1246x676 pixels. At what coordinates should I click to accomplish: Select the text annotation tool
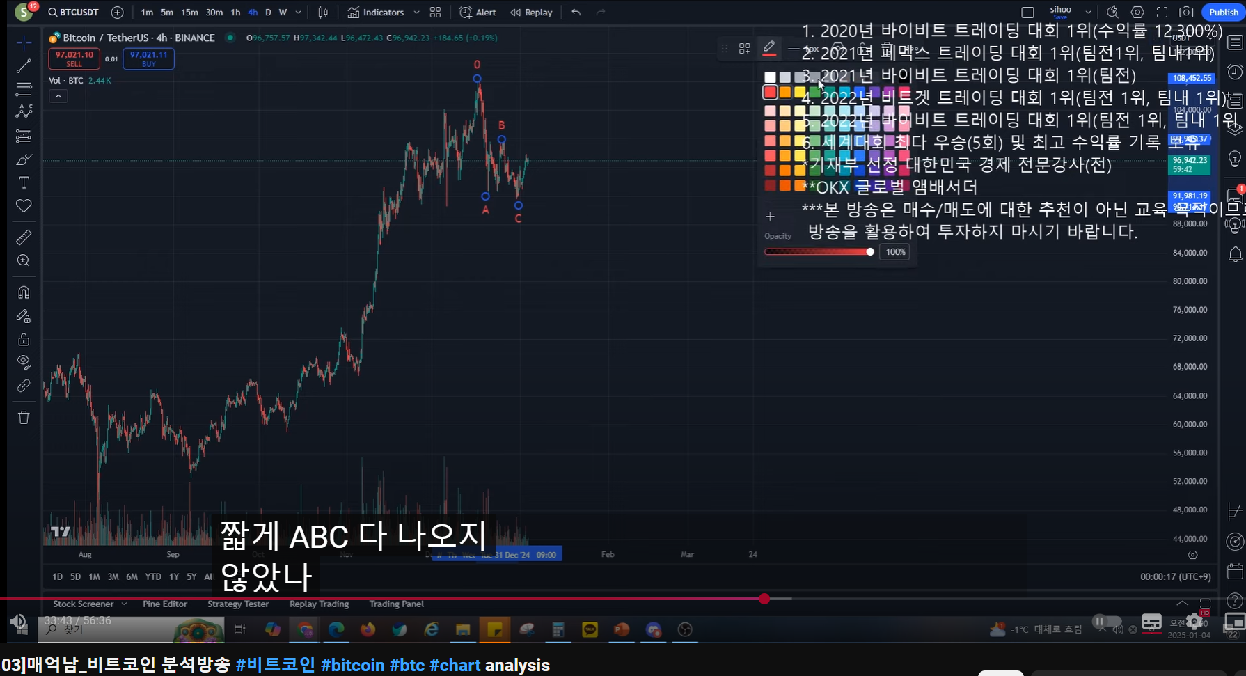(x=24, y=182)
